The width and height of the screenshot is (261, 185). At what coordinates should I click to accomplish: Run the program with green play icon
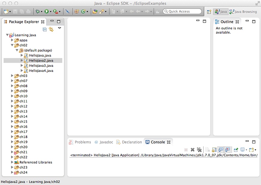pos(47,11)
